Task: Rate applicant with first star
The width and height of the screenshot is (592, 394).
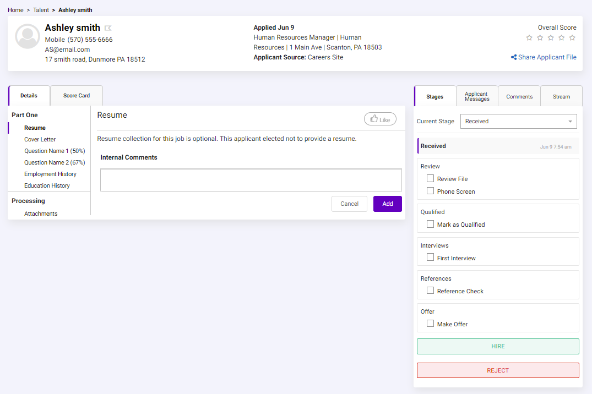Action: tap(529, 38)
